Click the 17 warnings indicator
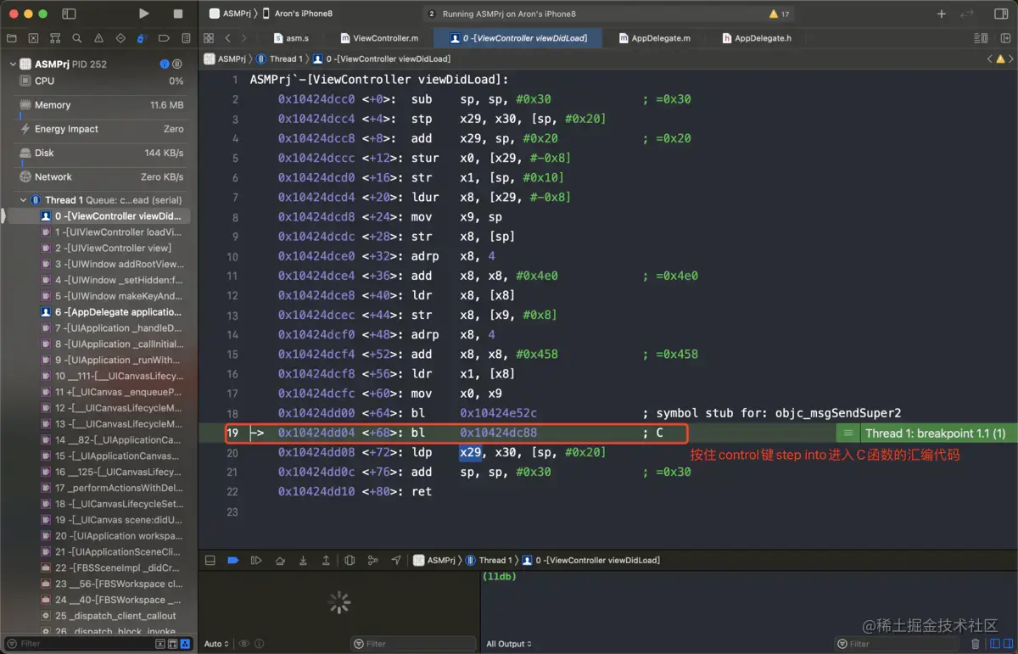The image size is (1018, 654). point(779,14)
